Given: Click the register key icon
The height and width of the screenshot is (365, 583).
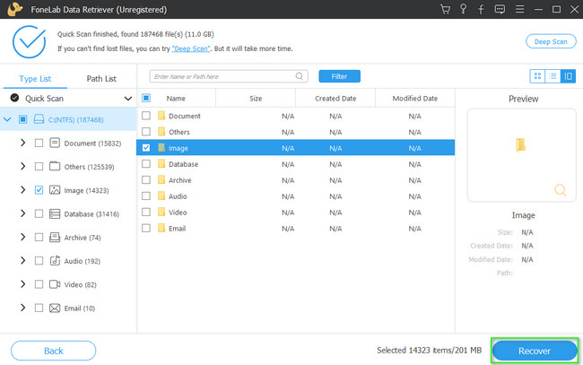Looking at the screenshot, I should [464, 9].
